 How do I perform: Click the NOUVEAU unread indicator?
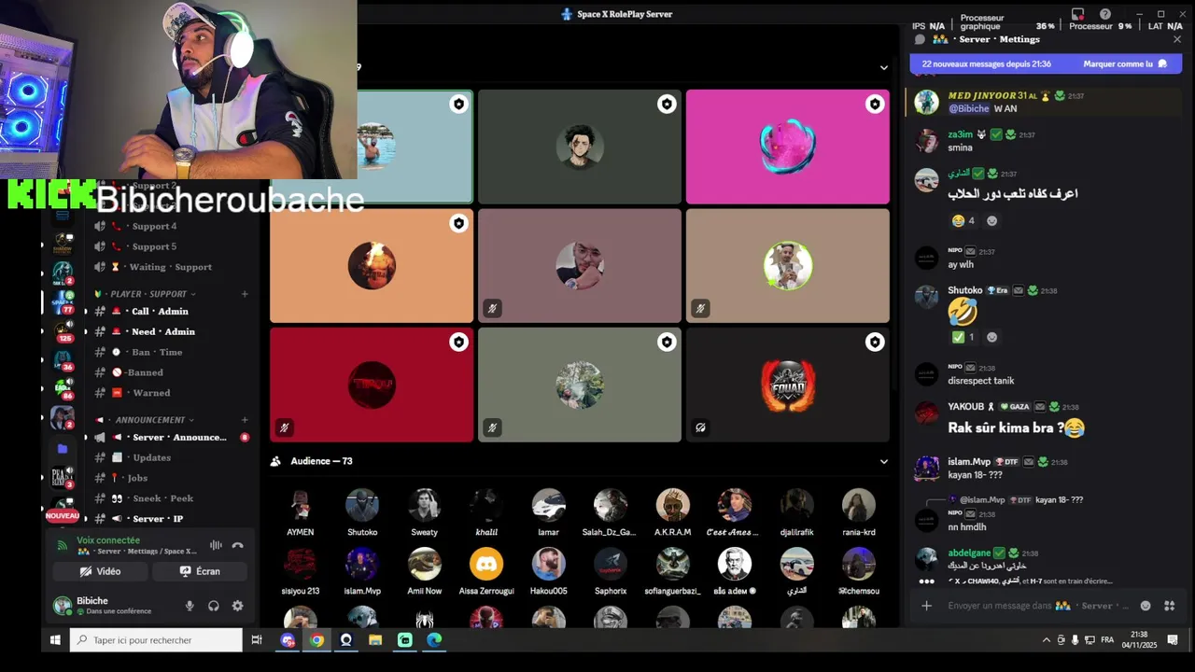(63, 516)
